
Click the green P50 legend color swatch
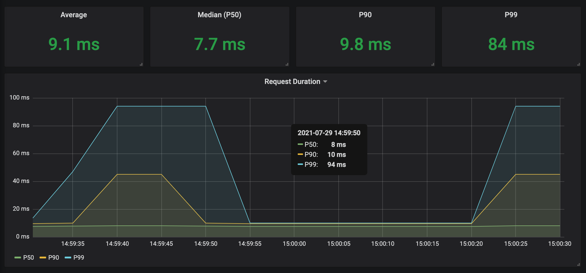click(18, 258)
